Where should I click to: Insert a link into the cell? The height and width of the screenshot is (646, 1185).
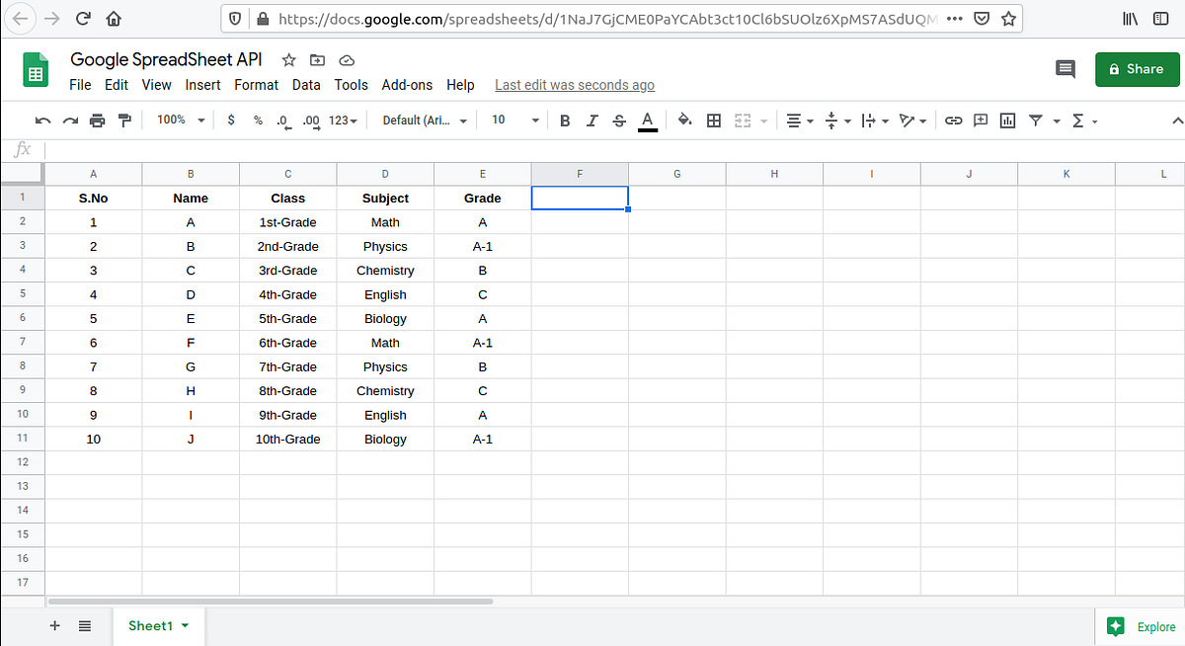(x=953, y=120)
